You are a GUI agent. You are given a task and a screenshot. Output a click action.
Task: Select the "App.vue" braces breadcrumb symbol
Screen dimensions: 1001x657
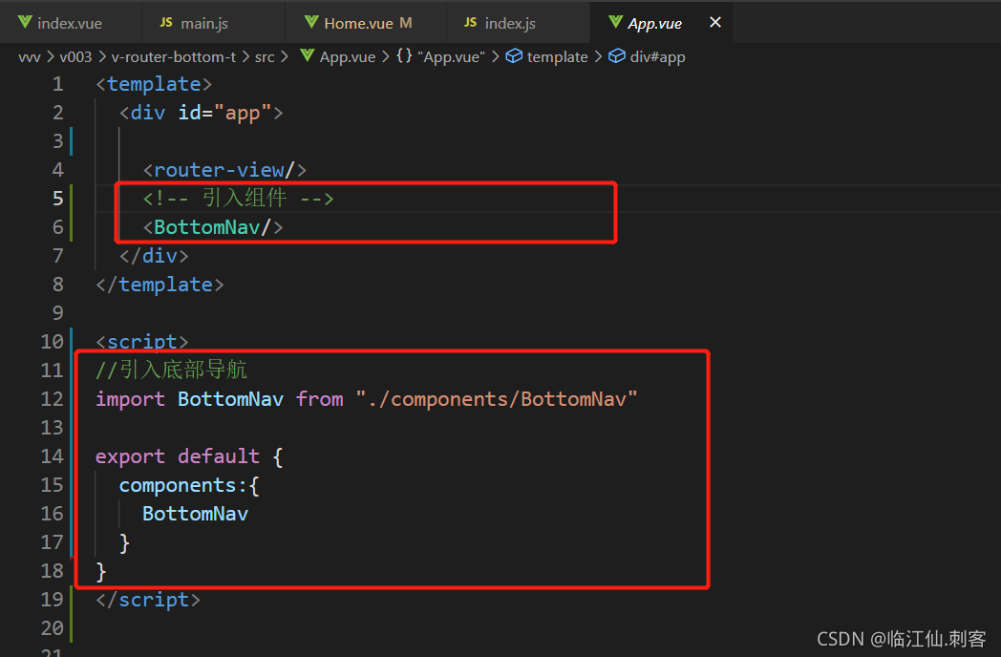click(452, 57)
